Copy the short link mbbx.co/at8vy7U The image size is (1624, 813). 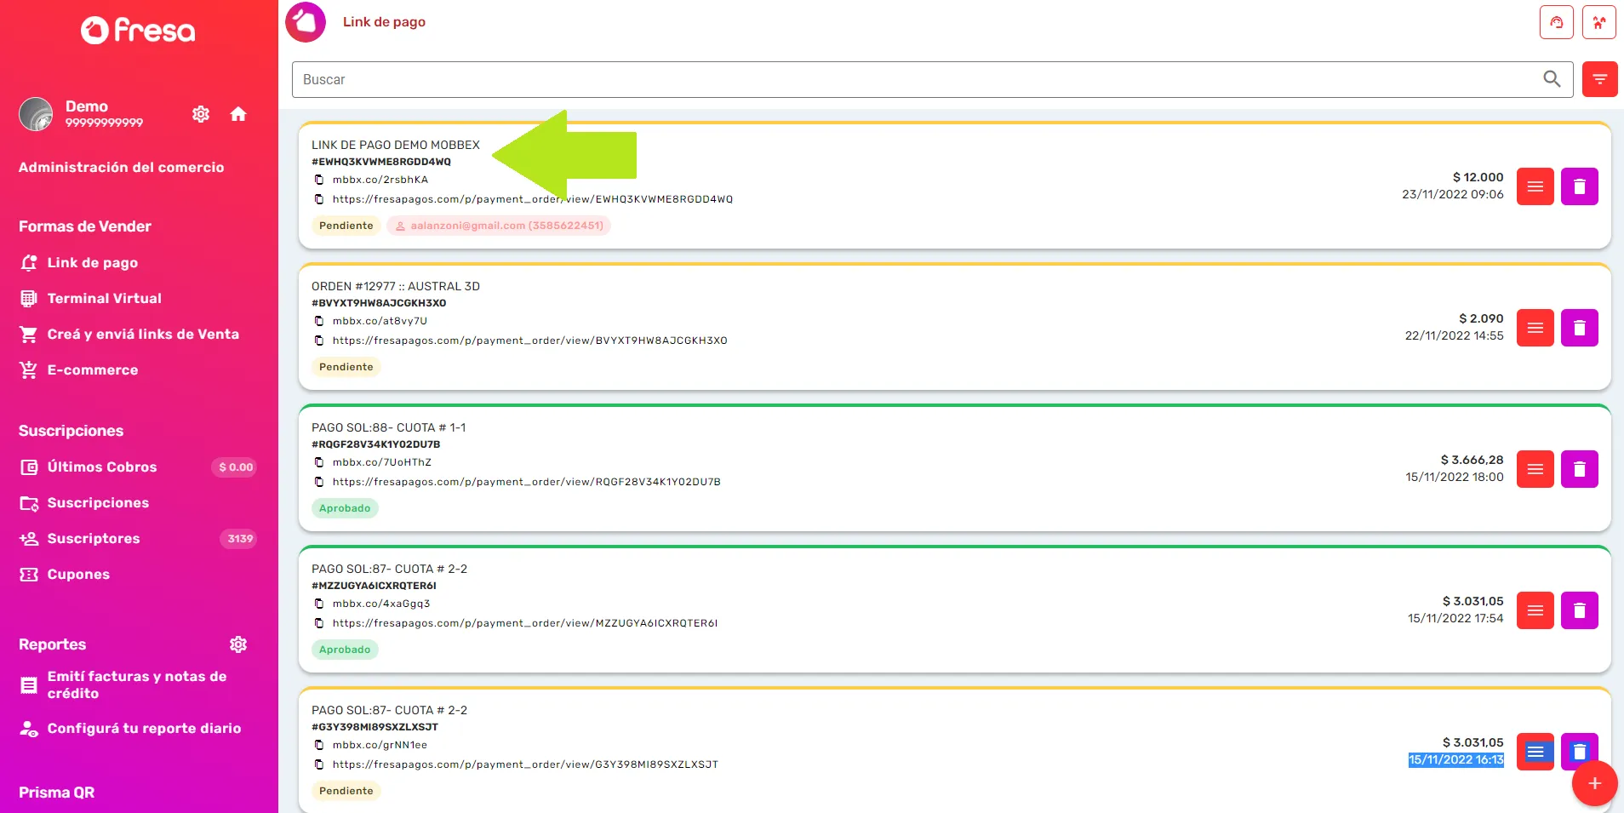tap(319, 321)
